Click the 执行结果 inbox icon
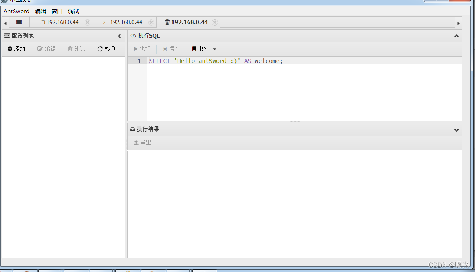 click(133, 129)
